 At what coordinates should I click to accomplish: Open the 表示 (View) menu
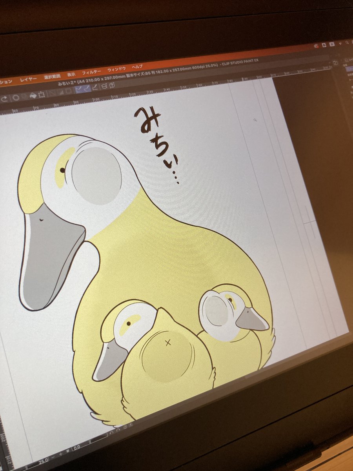[71, 75]
